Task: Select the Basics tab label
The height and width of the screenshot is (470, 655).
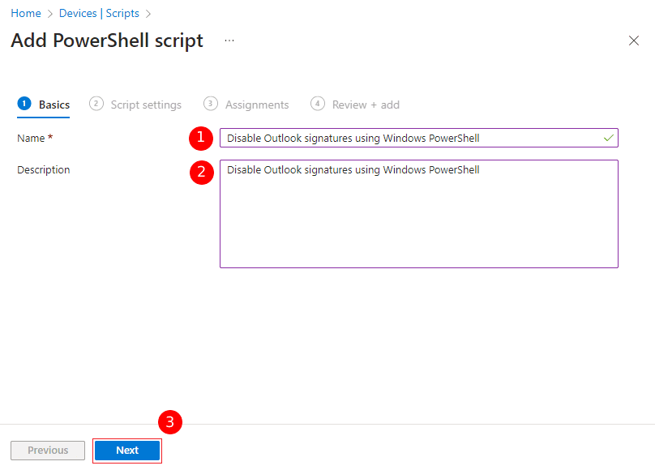Action: tap(54, 105)
